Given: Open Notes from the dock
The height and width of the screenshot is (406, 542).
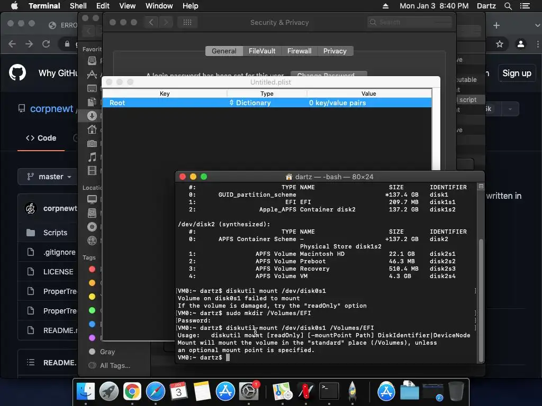Looking at the screenshot, I should click(x=202, y=391).
